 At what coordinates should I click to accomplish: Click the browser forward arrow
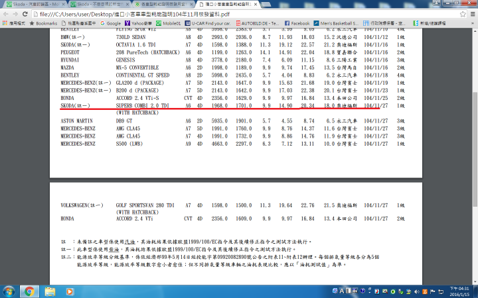point(15,14)
